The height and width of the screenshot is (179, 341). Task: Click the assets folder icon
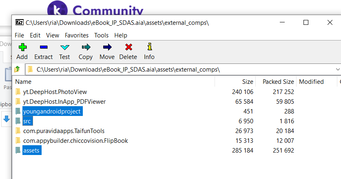[x=18, y=151]
